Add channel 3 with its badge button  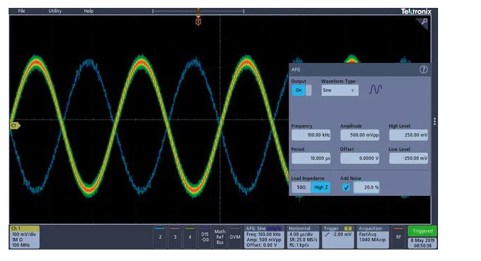pos(175,237)
